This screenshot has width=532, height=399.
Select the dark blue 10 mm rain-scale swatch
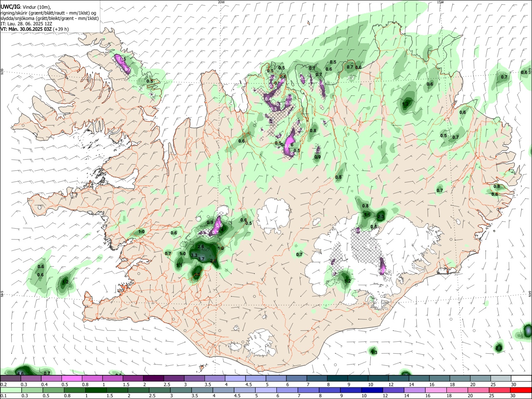click(x=371, y=390)
